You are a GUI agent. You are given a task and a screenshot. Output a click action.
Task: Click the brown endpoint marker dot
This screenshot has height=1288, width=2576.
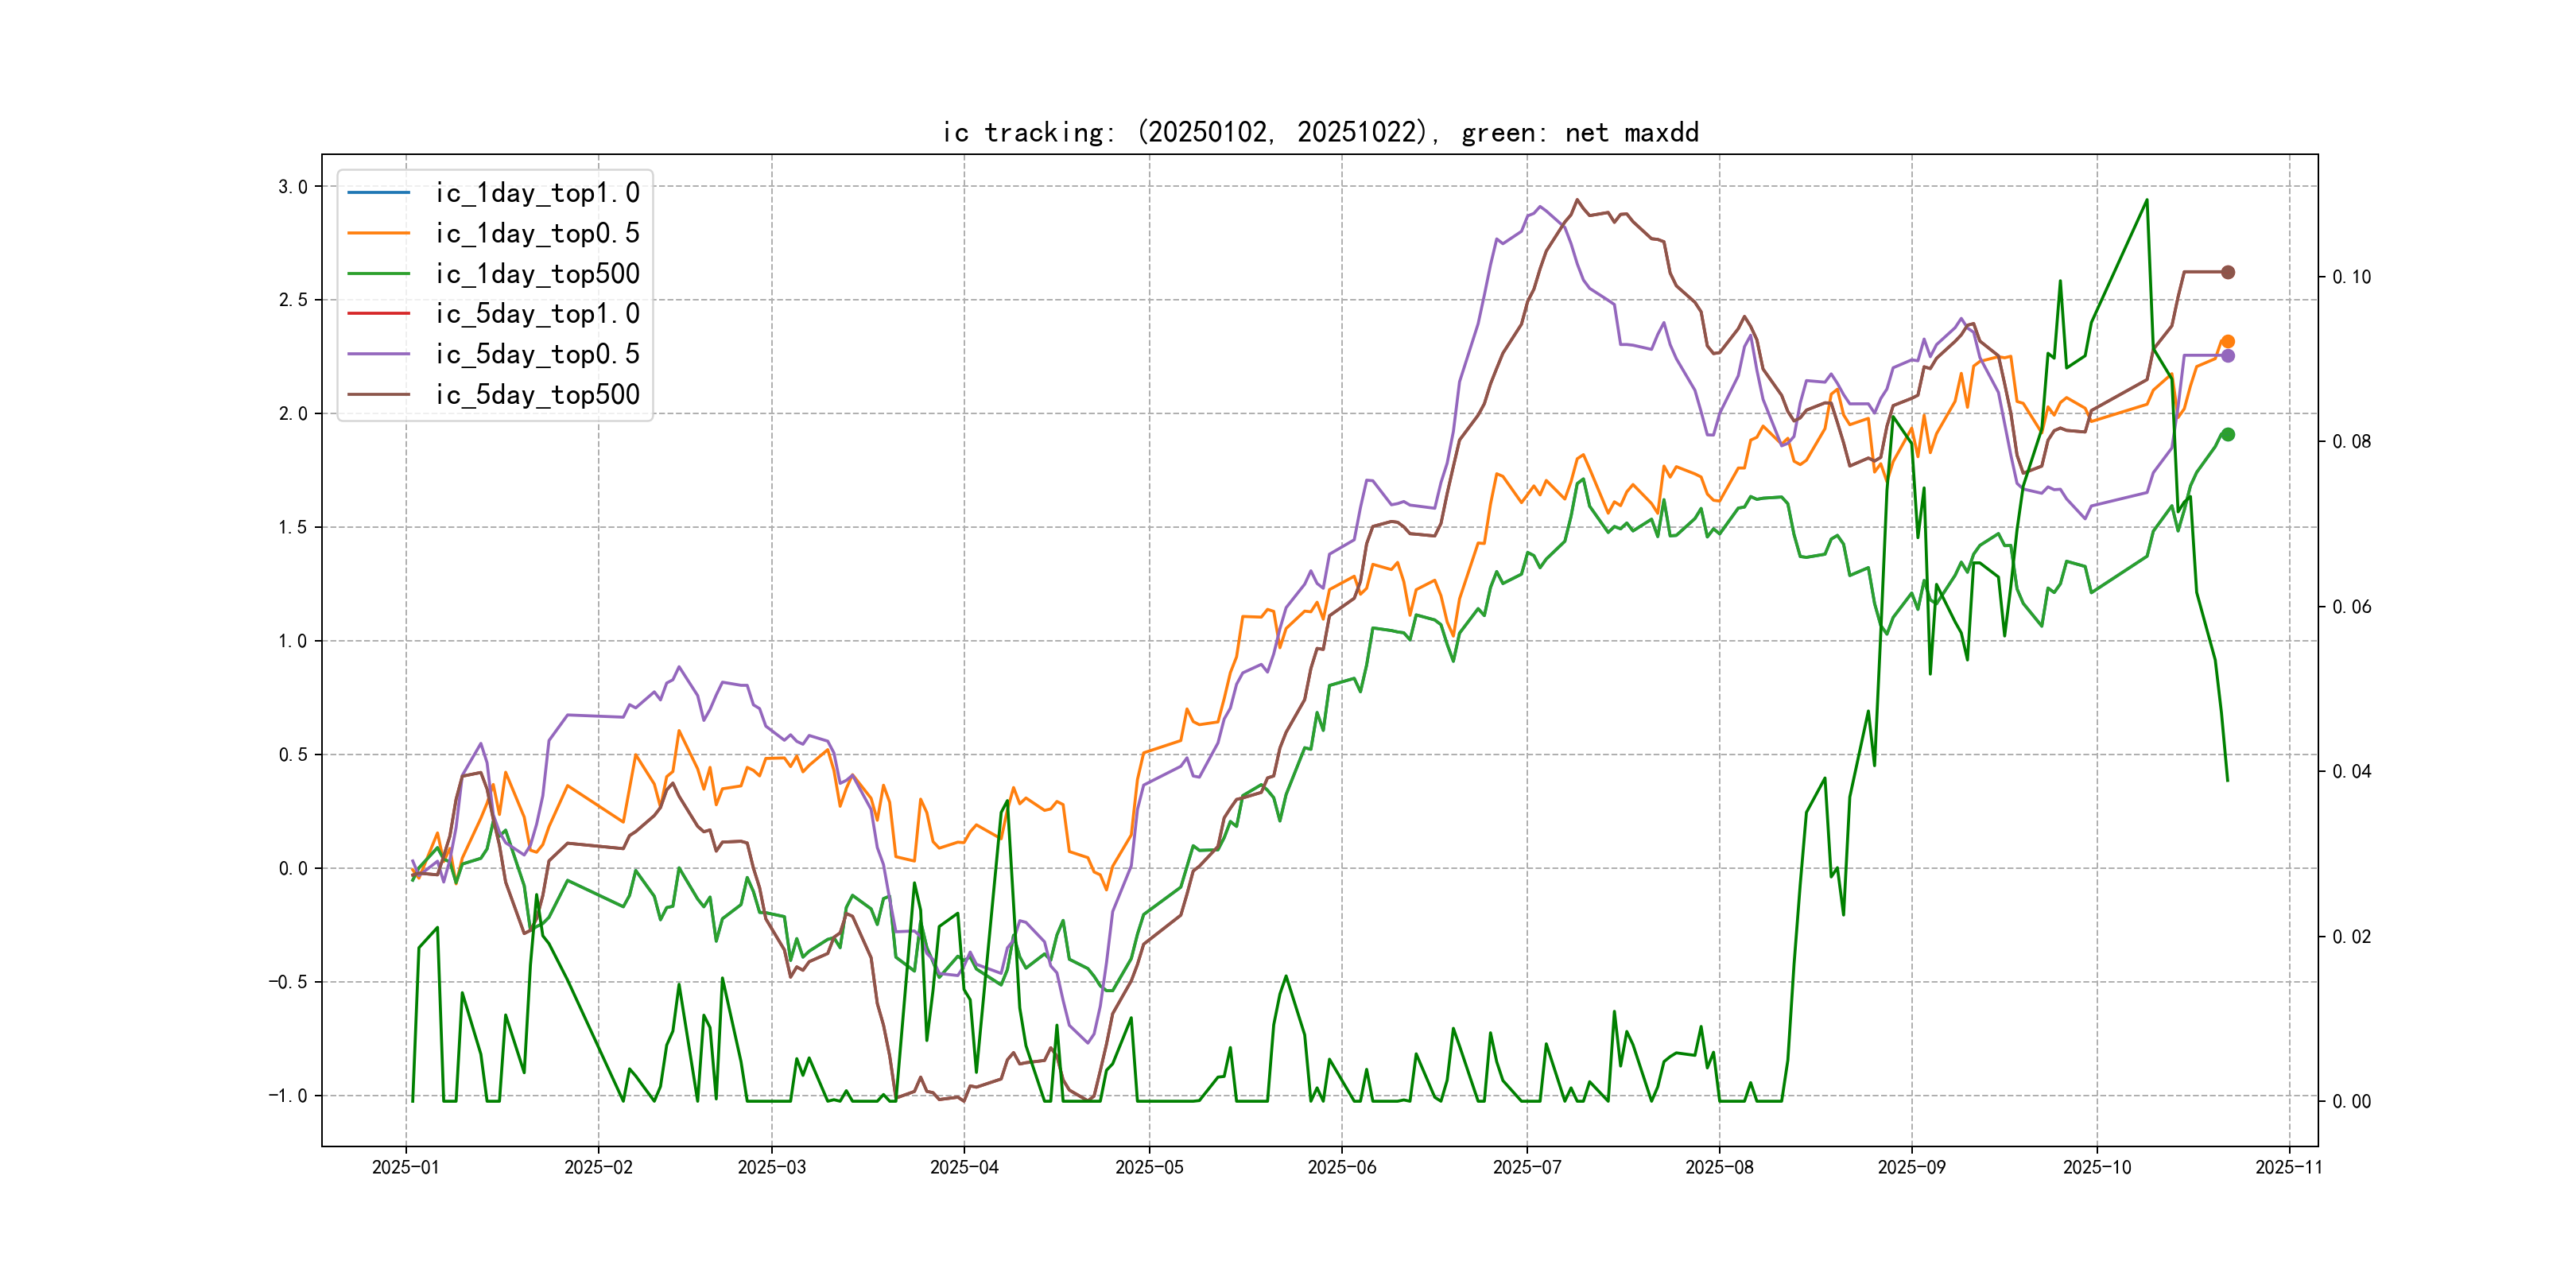point(2228,272)
